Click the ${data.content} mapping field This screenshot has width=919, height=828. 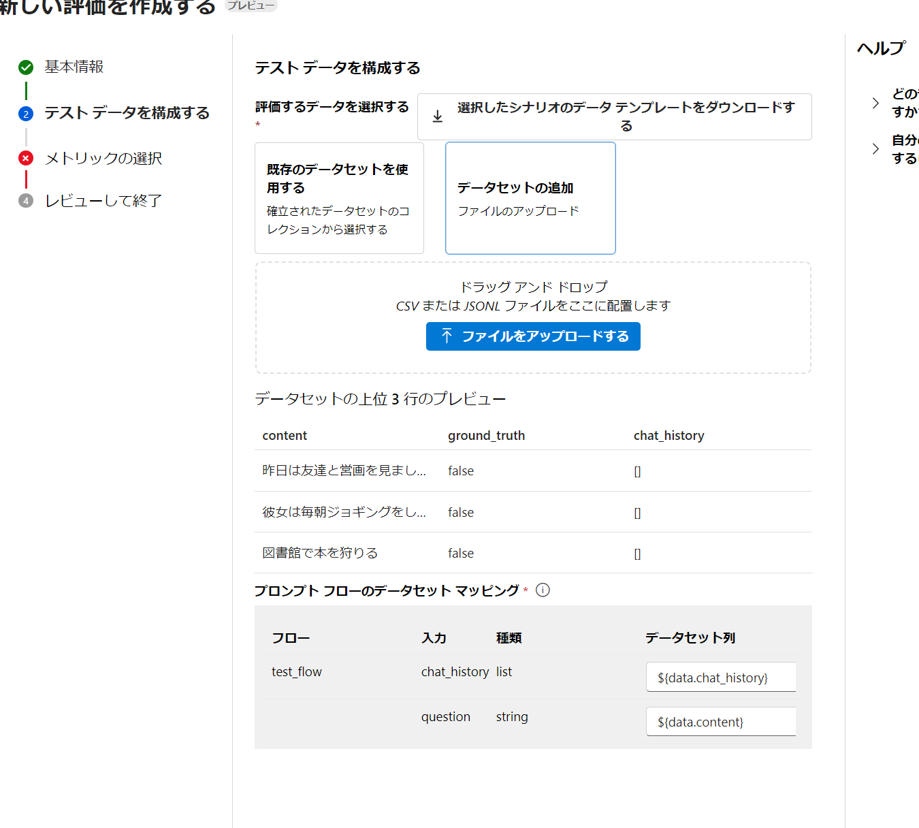[x=721, y=722]
